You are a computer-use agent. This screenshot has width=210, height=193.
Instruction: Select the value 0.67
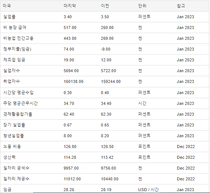click(x=68, y=125)
